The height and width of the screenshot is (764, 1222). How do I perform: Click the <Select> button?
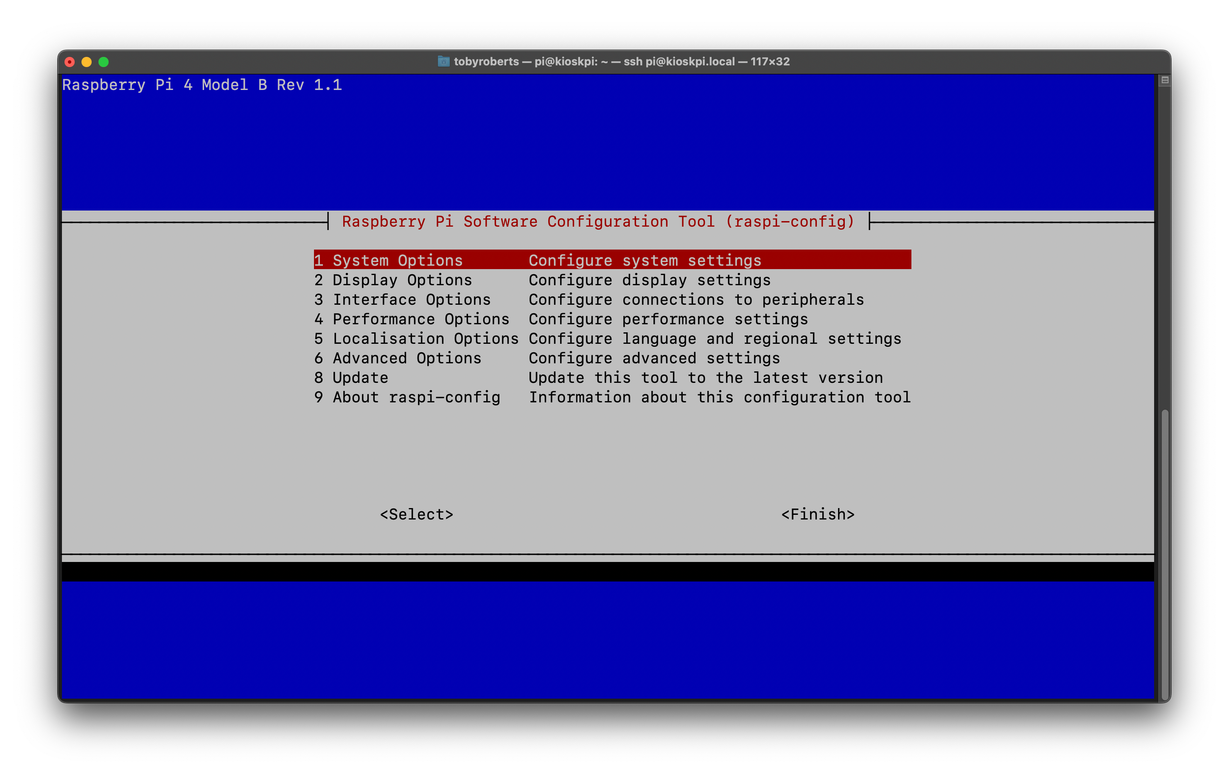pos(417,514)
